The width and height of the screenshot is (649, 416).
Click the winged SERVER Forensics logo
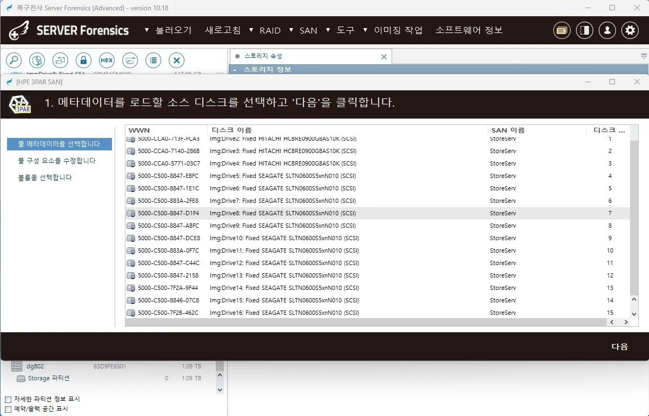click(19, 31)
